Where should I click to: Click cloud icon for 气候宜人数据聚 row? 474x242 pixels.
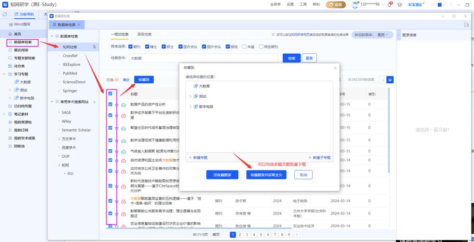pos(123,151)
